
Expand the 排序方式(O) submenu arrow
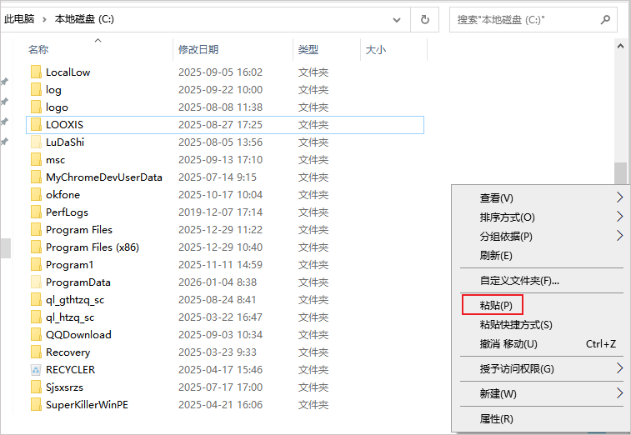[619, 217]
